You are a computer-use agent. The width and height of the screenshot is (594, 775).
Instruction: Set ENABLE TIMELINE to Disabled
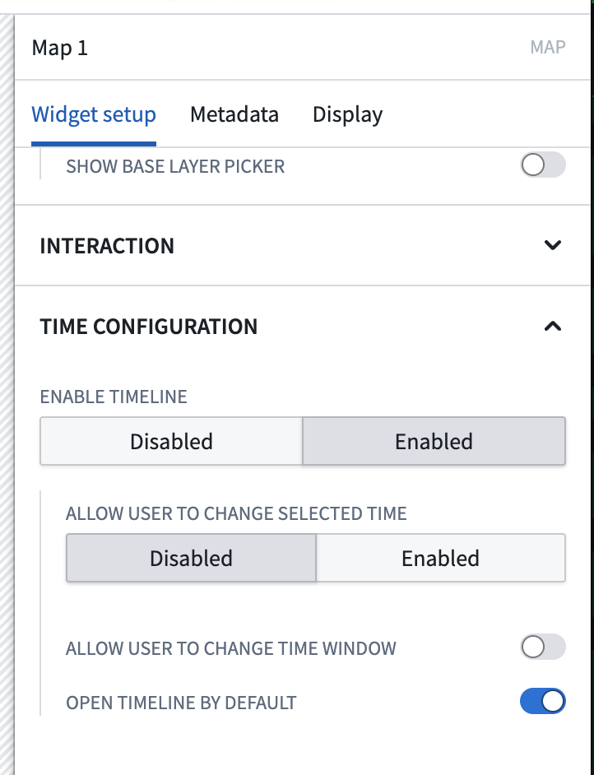(171, 441)
